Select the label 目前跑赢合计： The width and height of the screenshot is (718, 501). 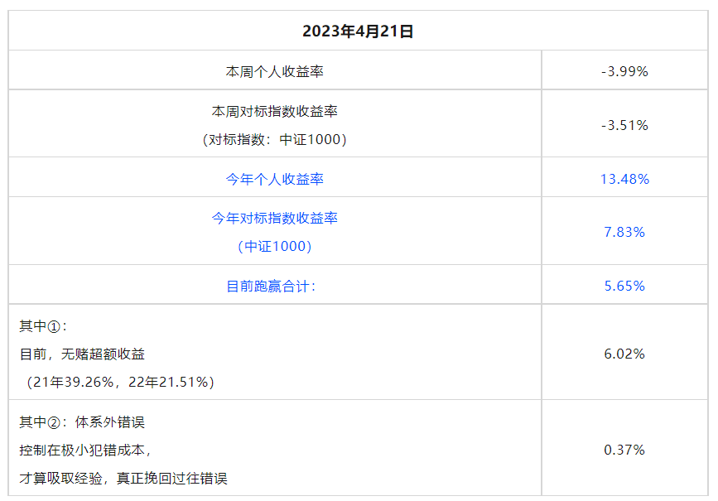pyautogui.click(x=272, y=287)
